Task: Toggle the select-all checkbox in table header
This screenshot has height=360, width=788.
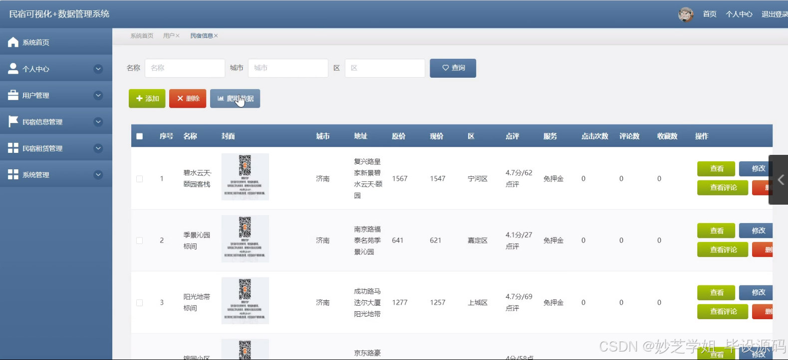Action: (140, 136)
